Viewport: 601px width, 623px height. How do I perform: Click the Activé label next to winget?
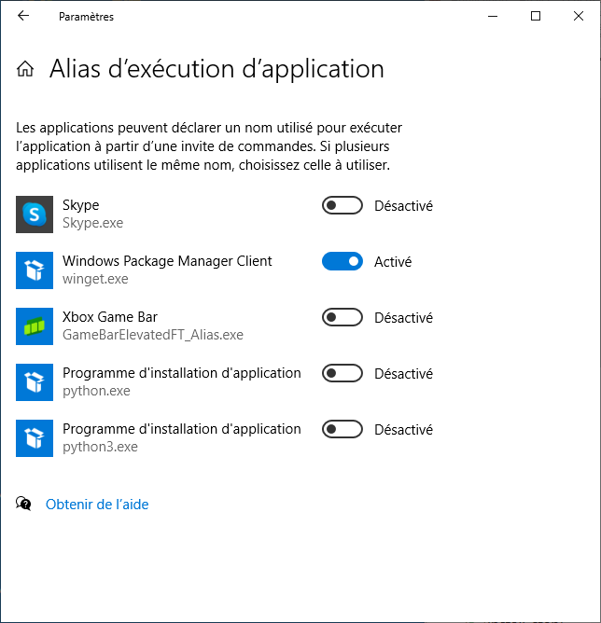coord(393,262)
